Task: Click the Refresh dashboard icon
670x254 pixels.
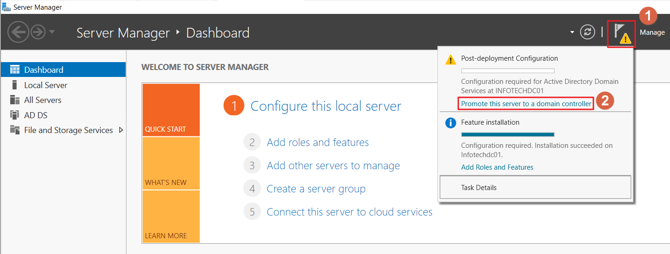Action: [x=588, y=32]
